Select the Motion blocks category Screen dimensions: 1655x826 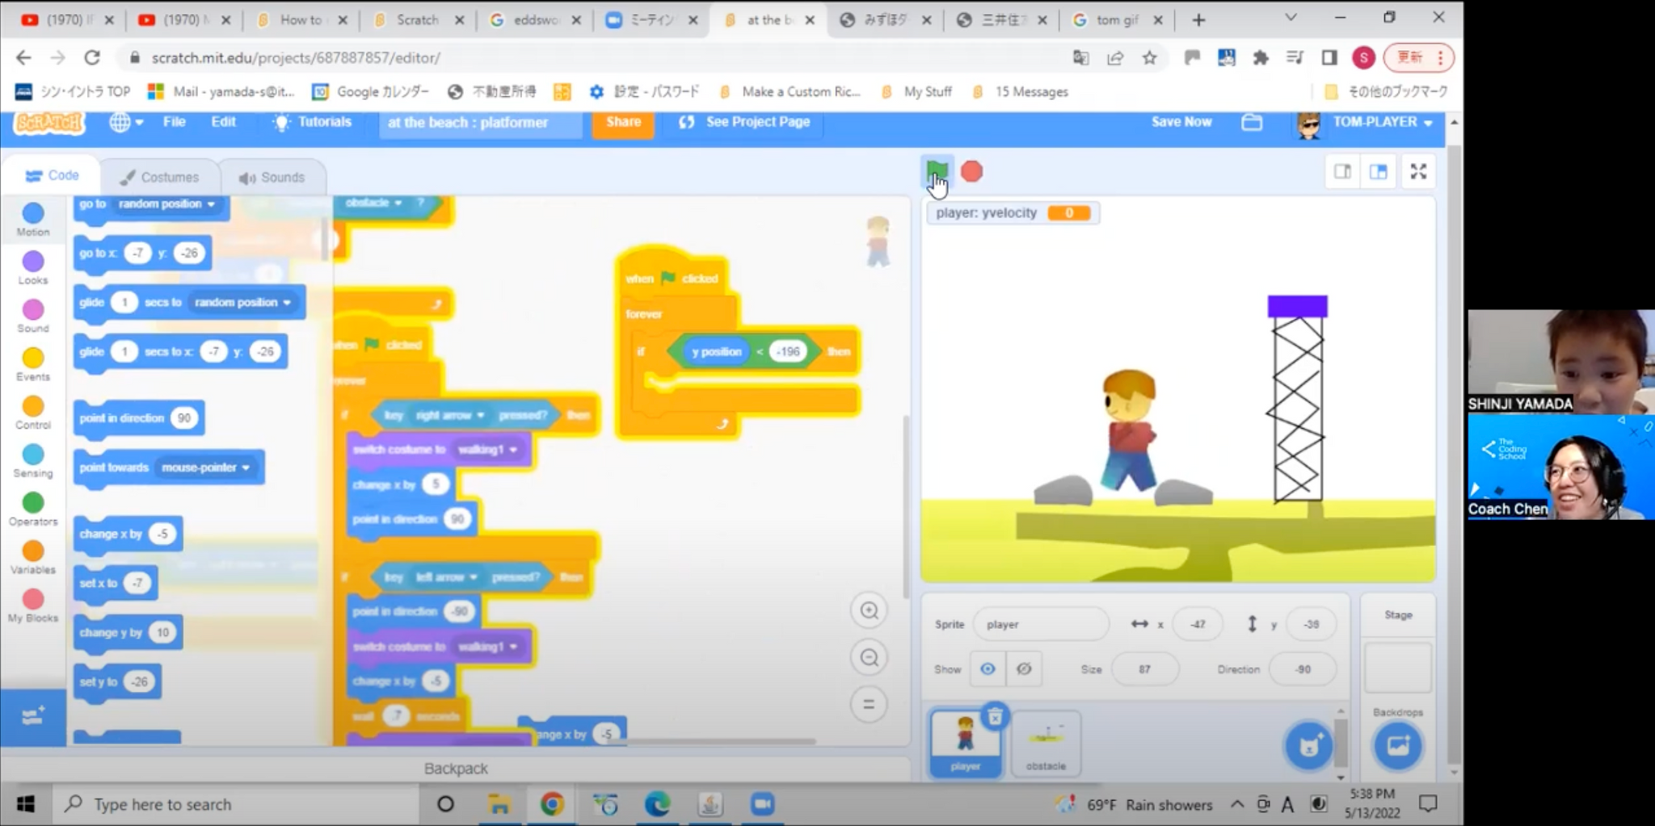click(x=32, y=216)
